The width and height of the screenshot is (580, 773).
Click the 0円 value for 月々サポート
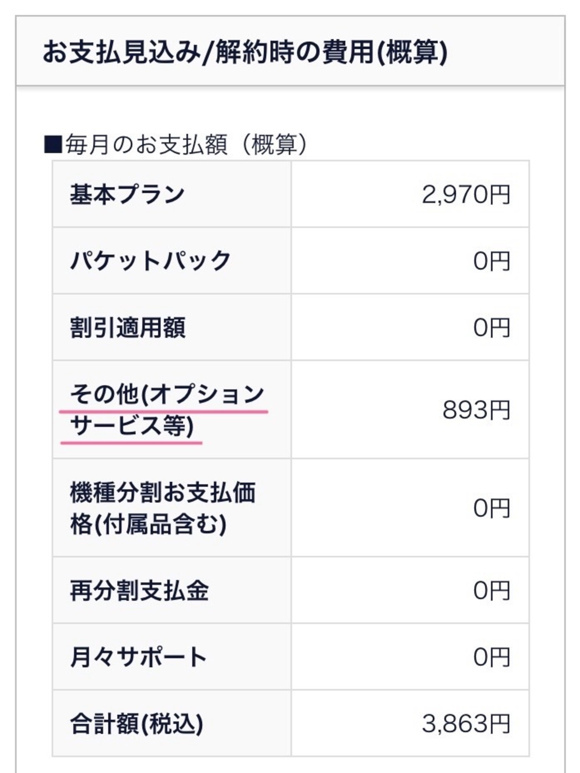click(x=491, y=657)
